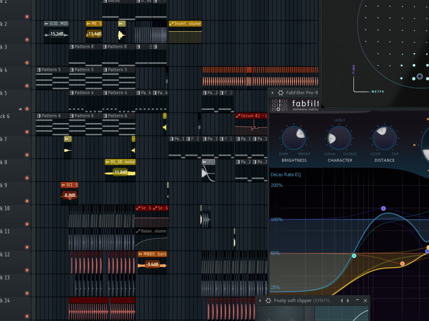429x321 pixels.
Task: Click audio clip icon on SCID..MDS clip
Action: (x=46, y=24)
